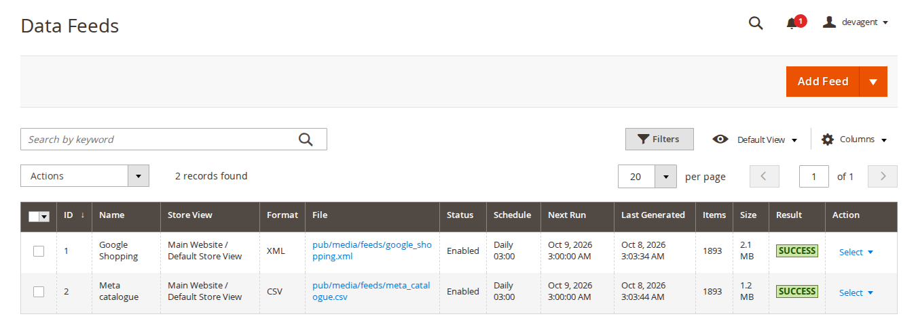Open the Filters panel

pos(659,139)
